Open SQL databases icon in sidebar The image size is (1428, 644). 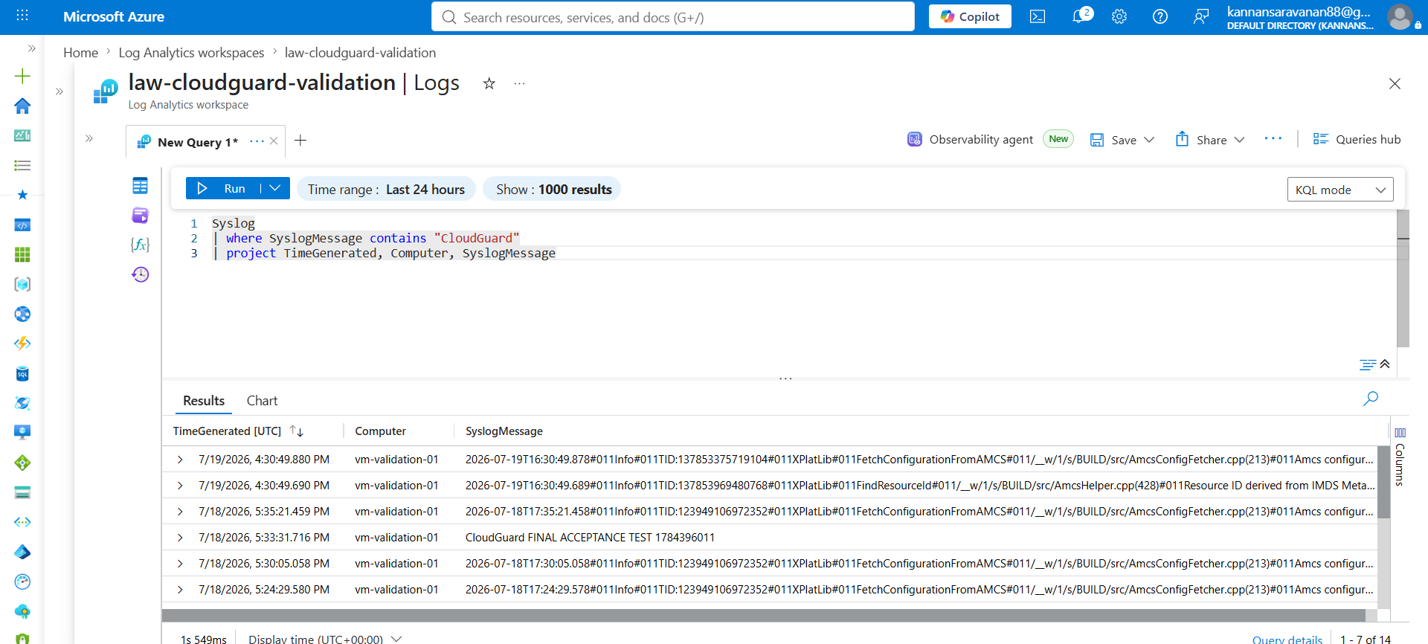(x=22, y=373)
